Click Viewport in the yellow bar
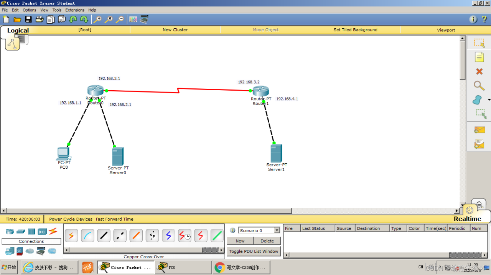This screenshot has width=491, height=275. click(446, 30)
